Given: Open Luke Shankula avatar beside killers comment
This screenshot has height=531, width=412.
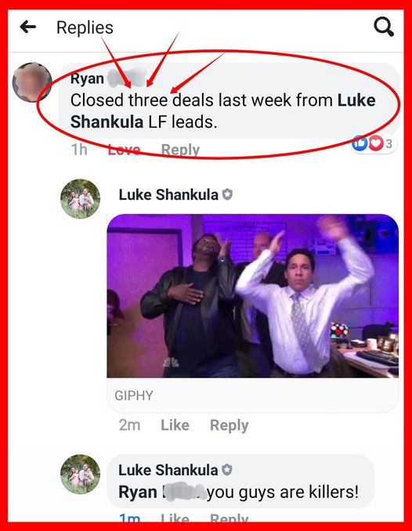Looking at the screenshot, I should pos(81,474).
